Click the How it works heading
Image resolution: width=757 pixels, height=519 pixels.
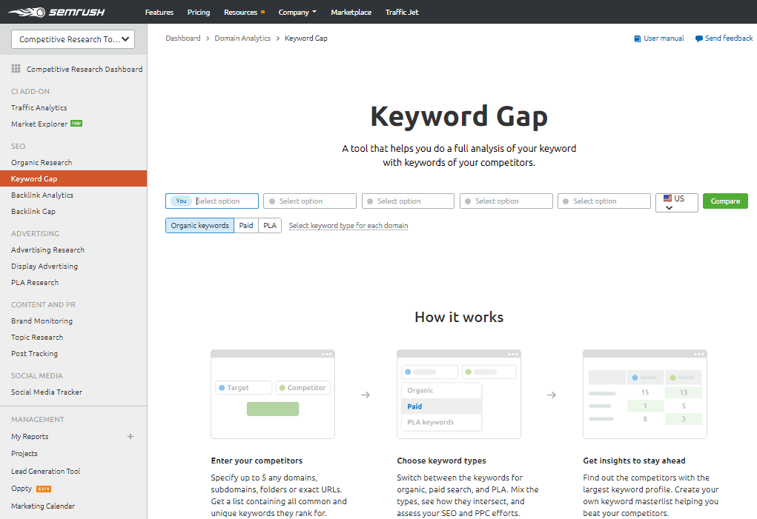(x=459, y=317)
